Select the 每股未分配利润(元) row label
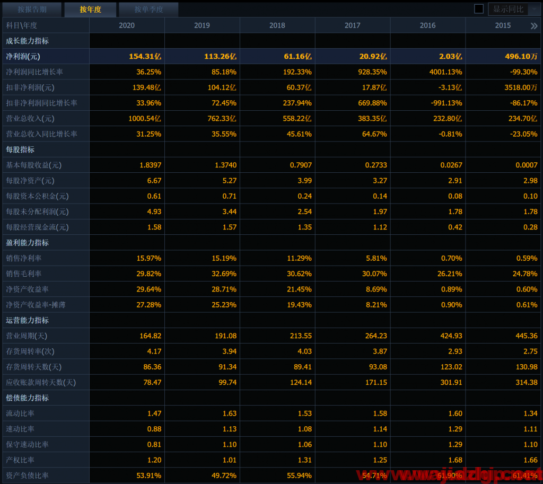543x484 pixels. coord(46,212)
